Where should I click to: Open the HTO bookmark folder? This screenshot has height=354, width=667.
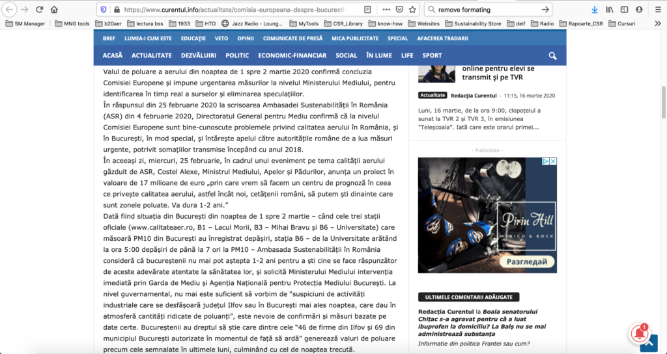coord(206,23)
